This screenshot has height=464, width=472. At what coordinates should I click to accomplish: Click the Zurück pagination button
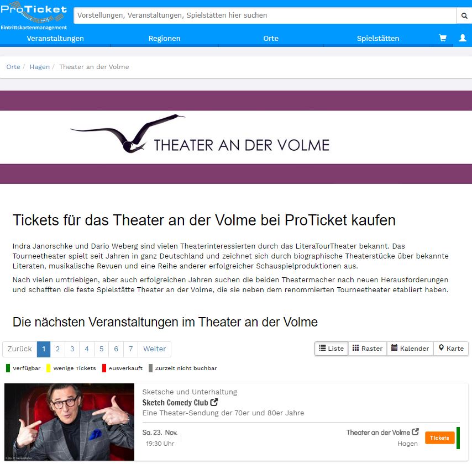20,349
